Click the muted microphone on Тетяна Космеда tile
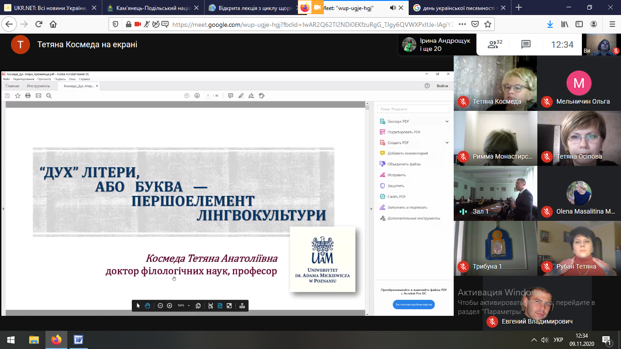 point(463,101)
